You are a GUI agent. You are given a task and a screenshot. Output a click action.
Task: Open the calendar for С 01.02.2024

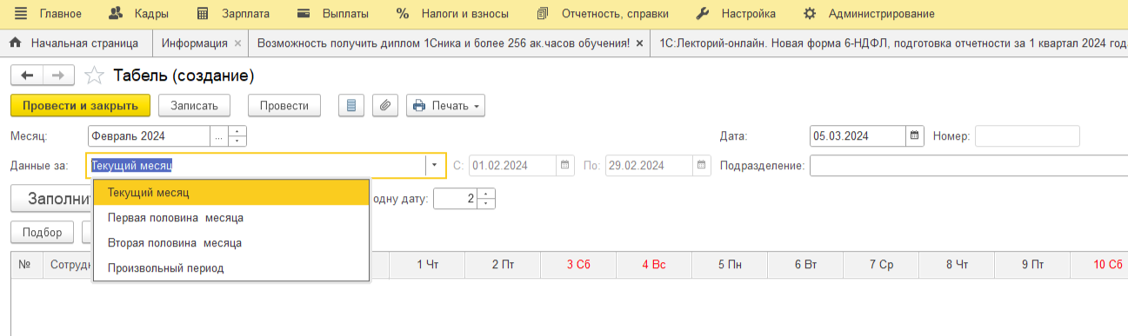[565, 165]
